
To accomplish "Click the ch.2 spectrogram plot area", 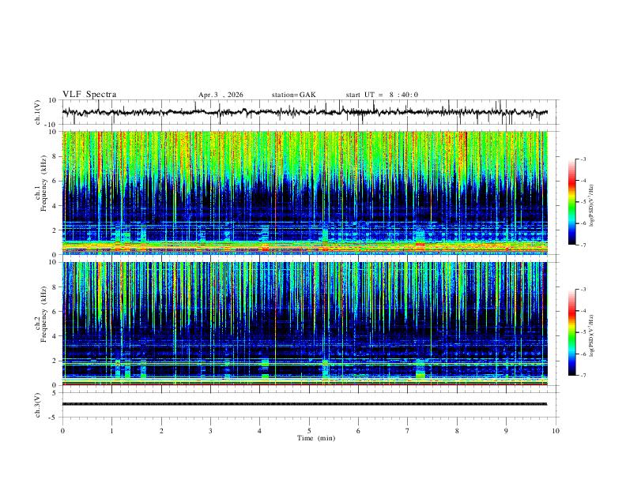I will [304, 324].
